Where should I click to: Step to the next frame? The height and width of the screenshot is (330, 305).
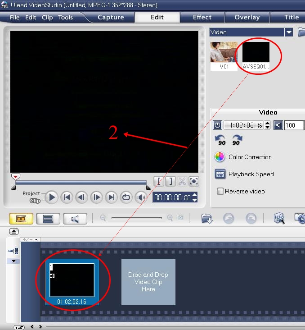96,197
